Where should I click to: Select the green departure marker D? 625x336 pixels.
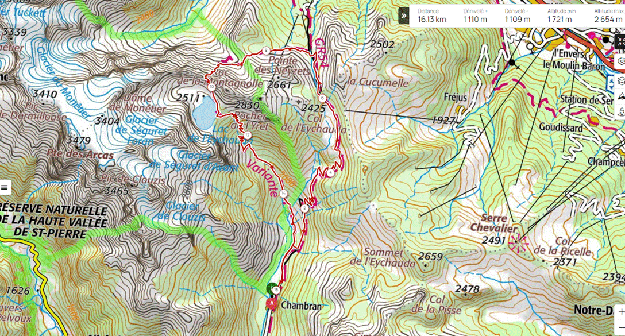point(272,288)
